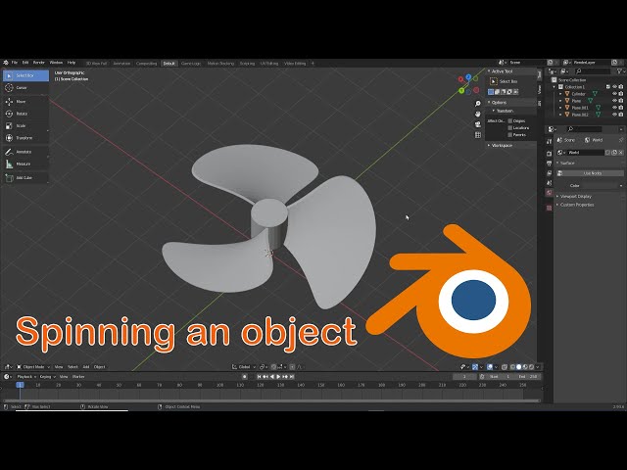Collapse the Active Tool panel

[x=489, y=71]
